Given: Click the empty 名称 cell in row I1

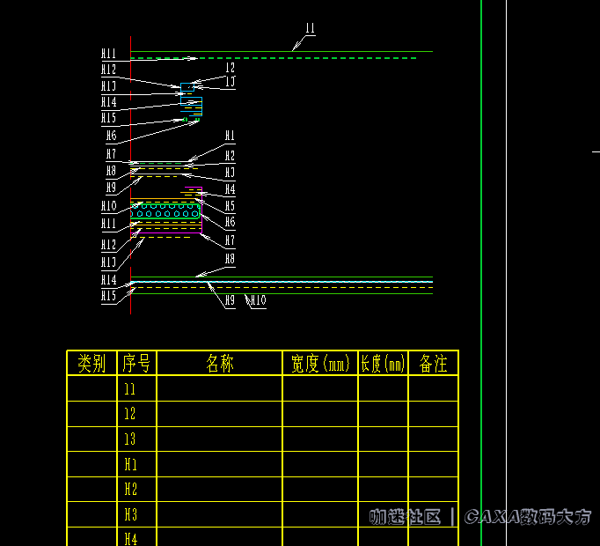Looking at the screenshot, I should point(220,388).
